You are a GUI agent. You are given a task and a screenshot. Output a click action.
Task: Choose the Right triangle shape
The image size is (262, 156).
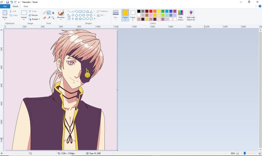point(69,15)
